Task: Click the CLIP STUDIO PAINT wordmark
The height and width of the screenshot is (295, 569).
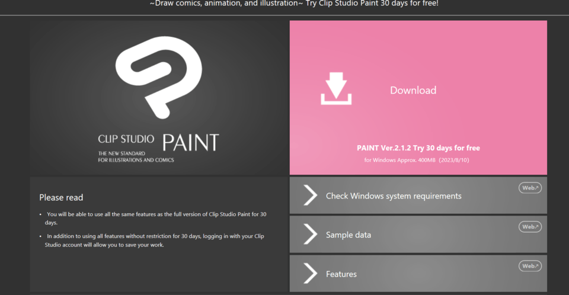Action: pyautogui.click(x=158, y=142)
